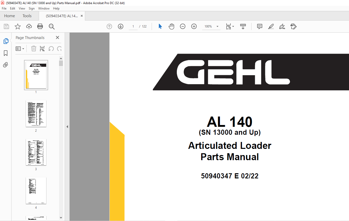Viewport: 349px width, 221px height.
Task: Close the (50940347E) AL14... document tab
Action: pos(82,16)
